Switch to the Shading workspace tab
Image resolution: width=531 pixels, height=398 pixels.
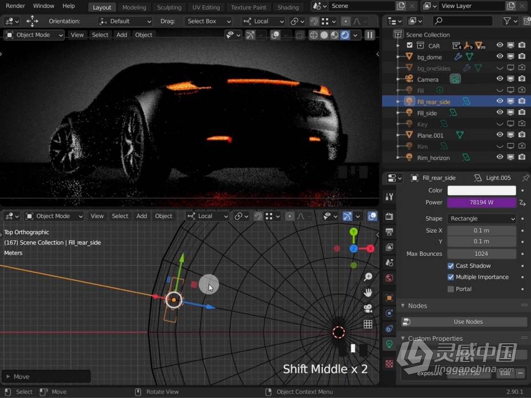(x=288, y=7)
